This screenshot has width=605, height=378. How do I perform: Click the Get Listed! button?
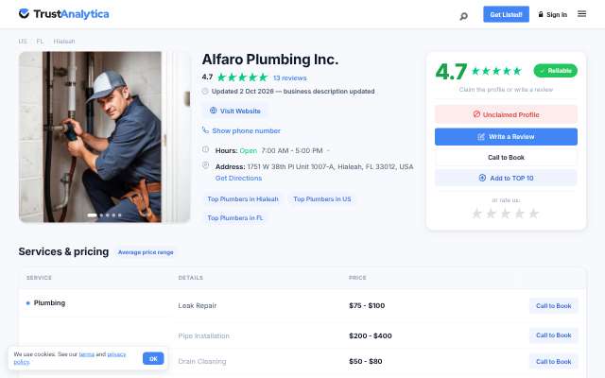click(x=506, y=14)
